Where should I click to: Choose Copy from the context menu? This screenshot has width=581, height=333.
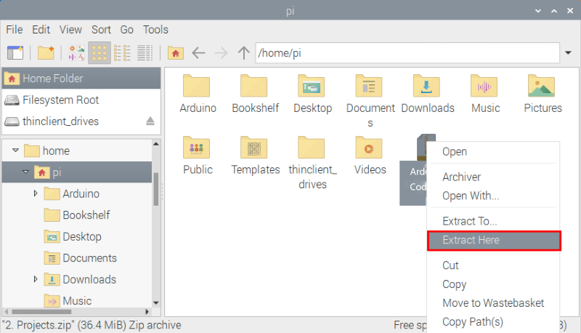[494, 284]
